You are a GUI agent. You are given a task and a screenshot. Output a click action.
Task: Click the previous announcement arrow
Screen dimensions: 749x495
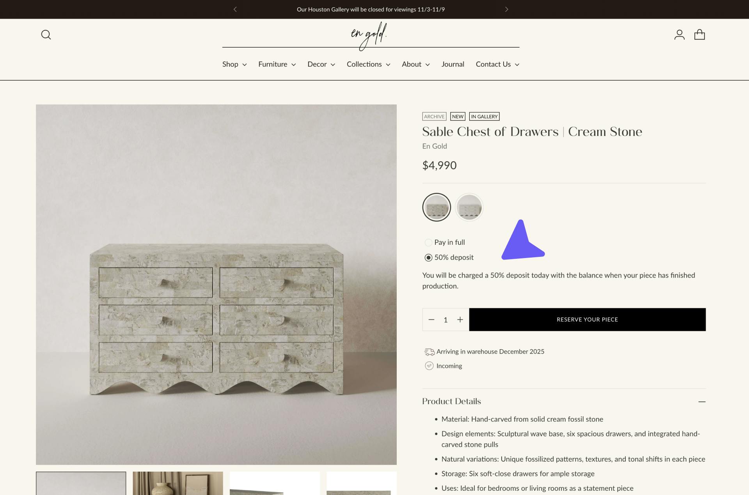(x=235, y=9)
